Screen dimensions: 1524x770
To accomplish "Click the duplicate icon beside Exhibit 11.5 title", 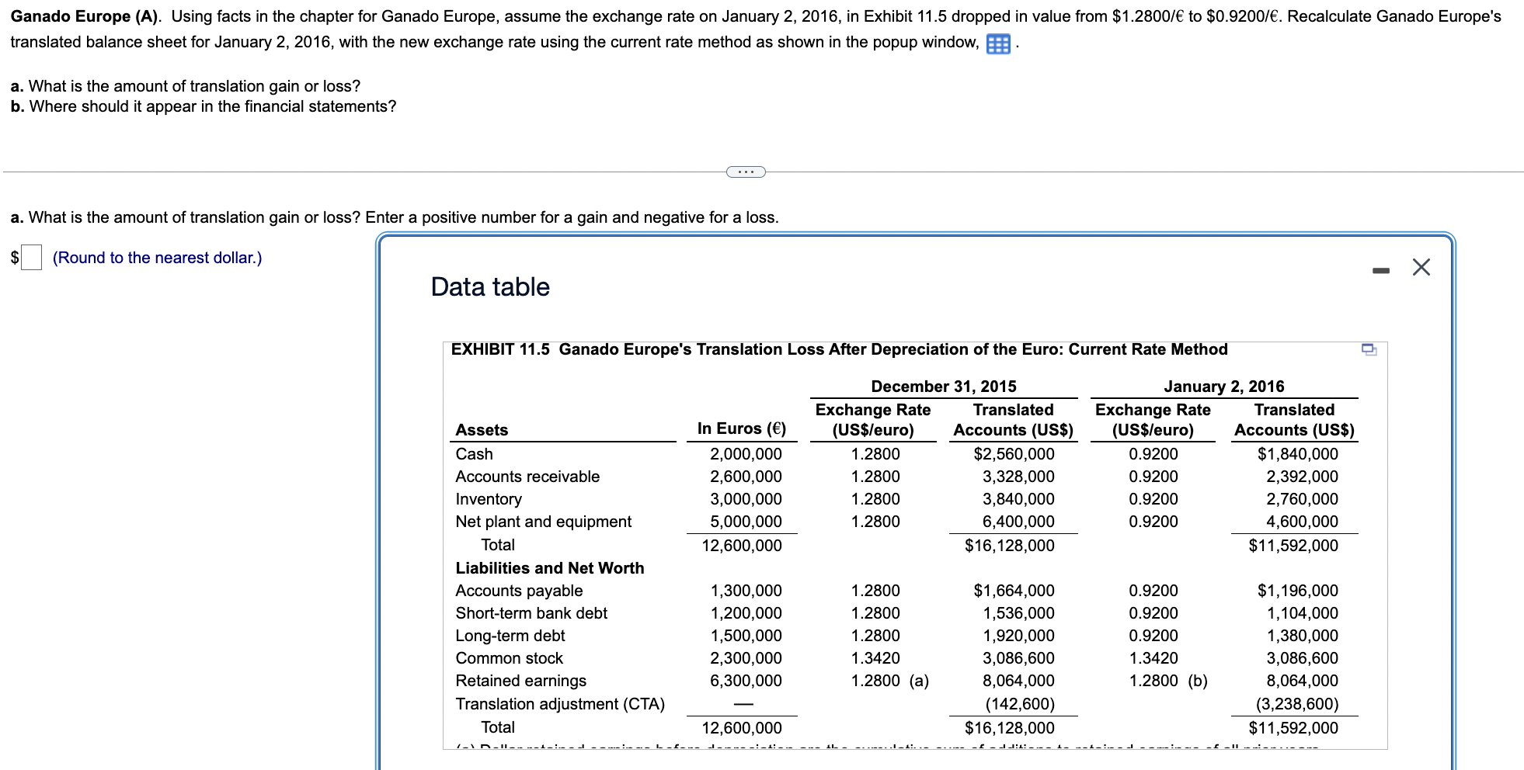I will click(x=1369, y=350).
